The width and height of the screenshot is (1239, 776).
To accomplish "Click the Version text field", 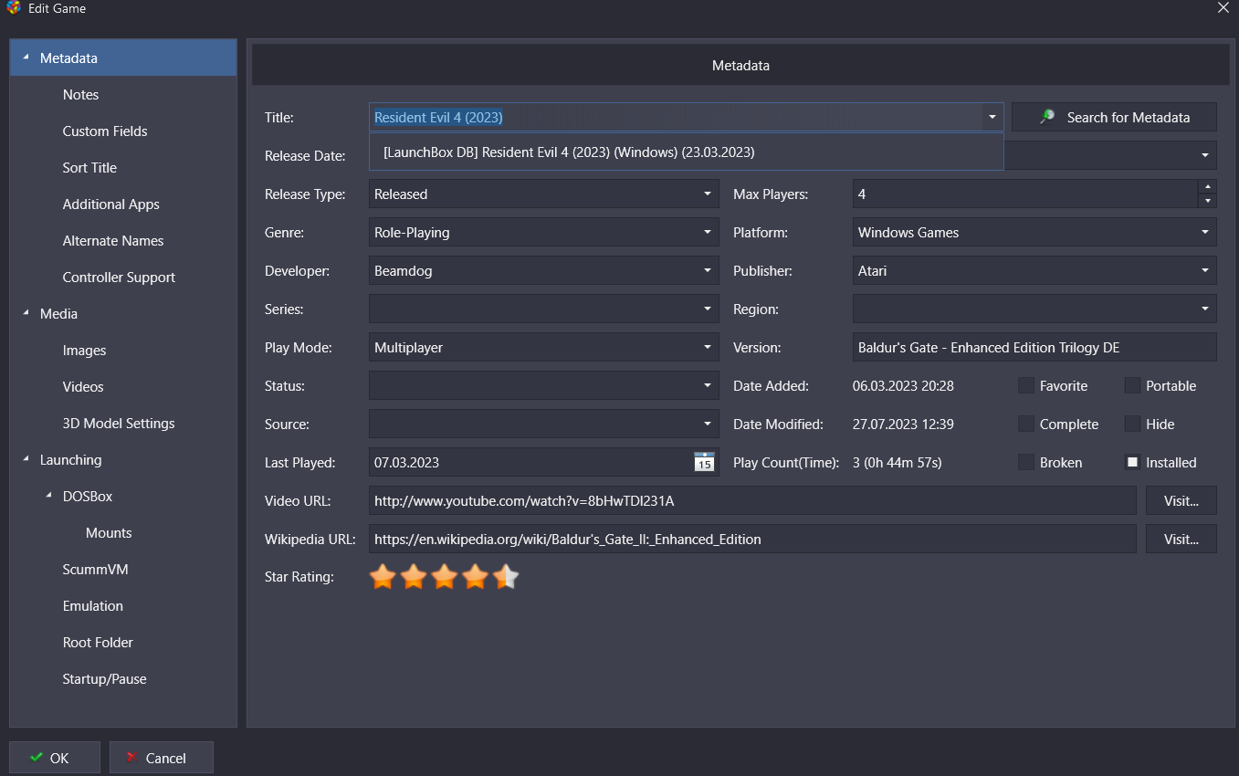I will [x=1034, y=347].
